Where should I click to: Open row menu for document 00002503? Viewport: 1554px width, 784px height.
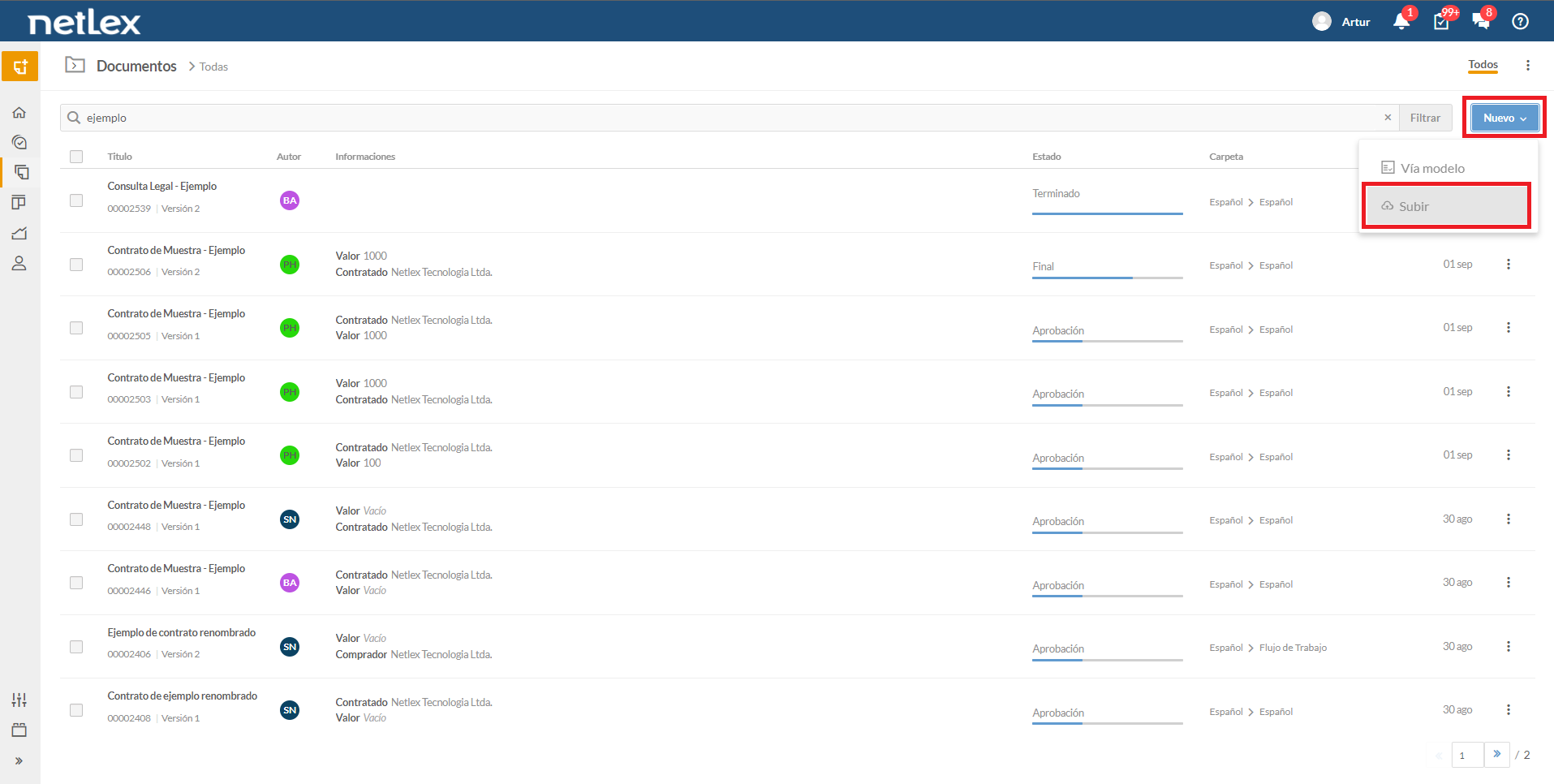tap(1509, 392)
